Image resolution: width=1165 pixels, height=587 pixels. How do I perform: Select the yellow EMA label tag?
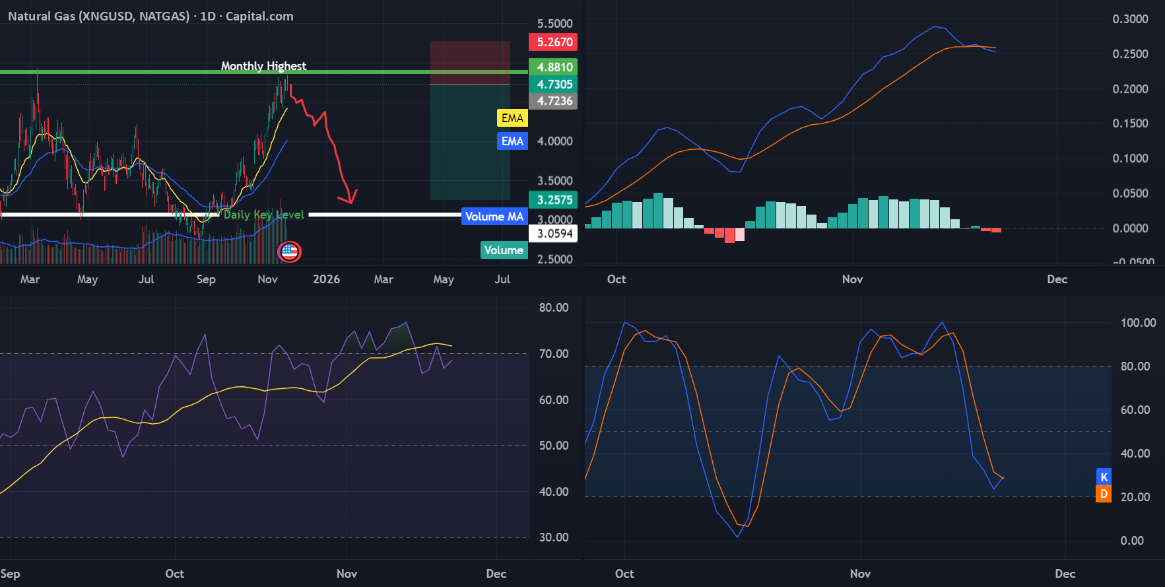(x=512, y=118)
